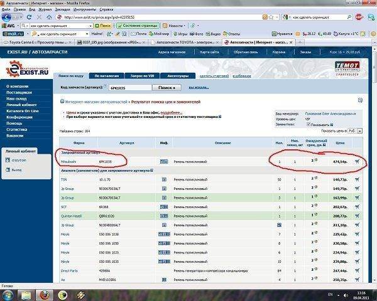This screenshot has width=377, height=301.
Task: Open info icon for Mitsubishi part
Action: [163, 161]
